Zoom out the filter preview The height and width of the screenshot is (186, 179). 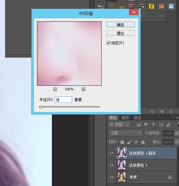click(55, 89)
